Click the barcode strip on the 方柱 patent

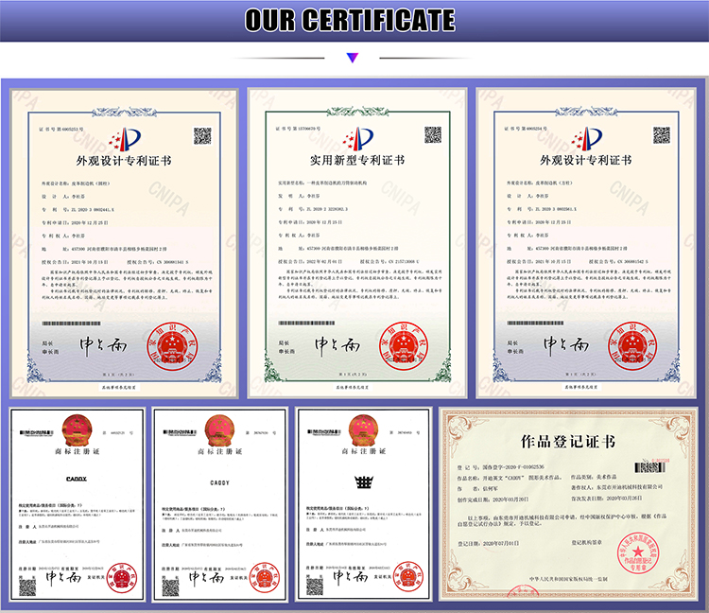tap(535, 323)
